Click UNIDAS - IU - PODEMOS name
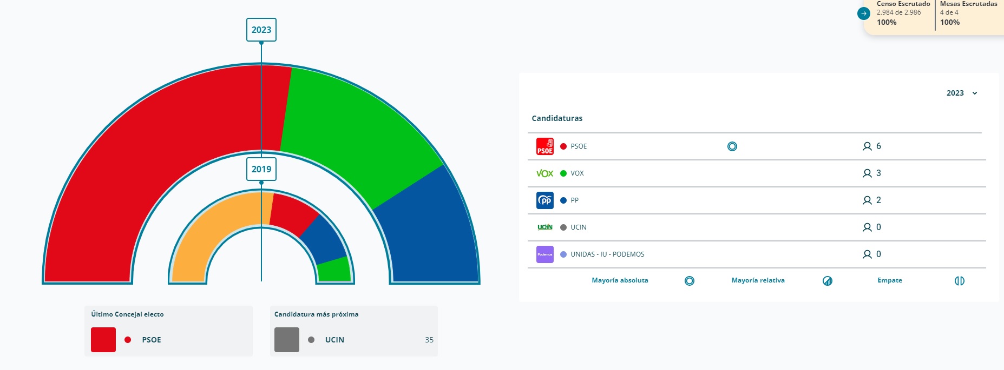 [x=607, y=254]
